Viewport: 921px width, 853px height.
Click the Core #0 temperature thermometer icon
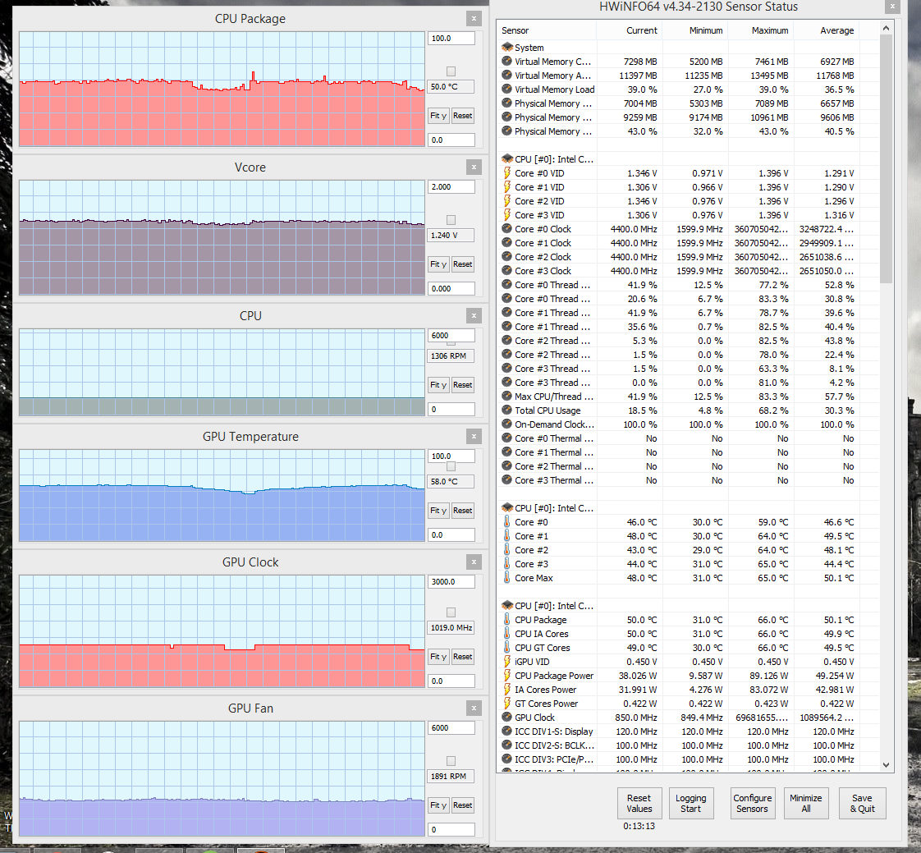(x=507, y=521)
